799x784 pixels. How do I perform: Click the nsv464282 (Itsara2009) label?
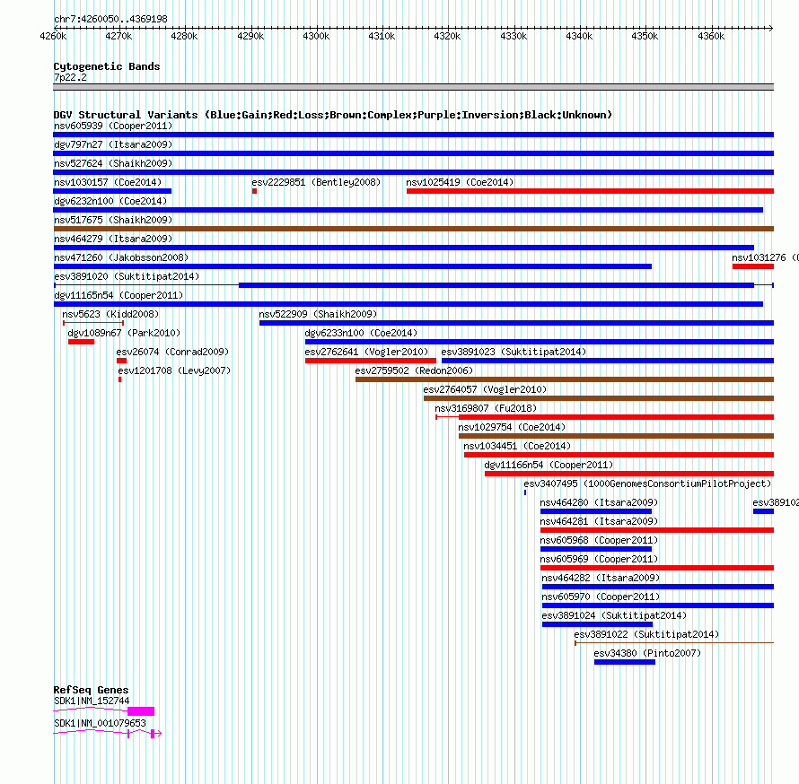(x=601, y=578)
